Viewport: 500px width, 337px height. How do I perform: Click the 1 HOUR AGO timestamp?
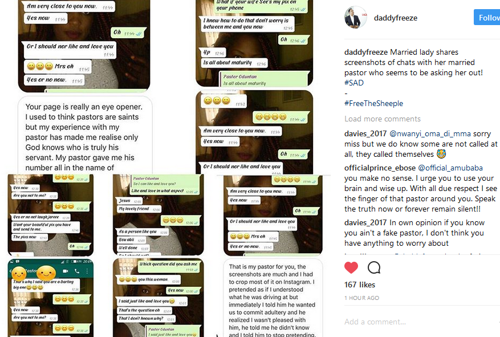tap(361, 298)
